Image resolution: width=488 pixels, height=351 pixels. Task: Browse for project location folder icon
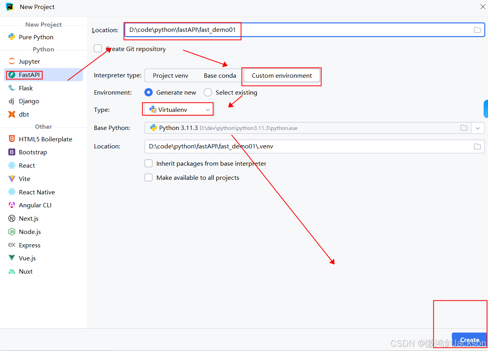[x=477, y=30]
